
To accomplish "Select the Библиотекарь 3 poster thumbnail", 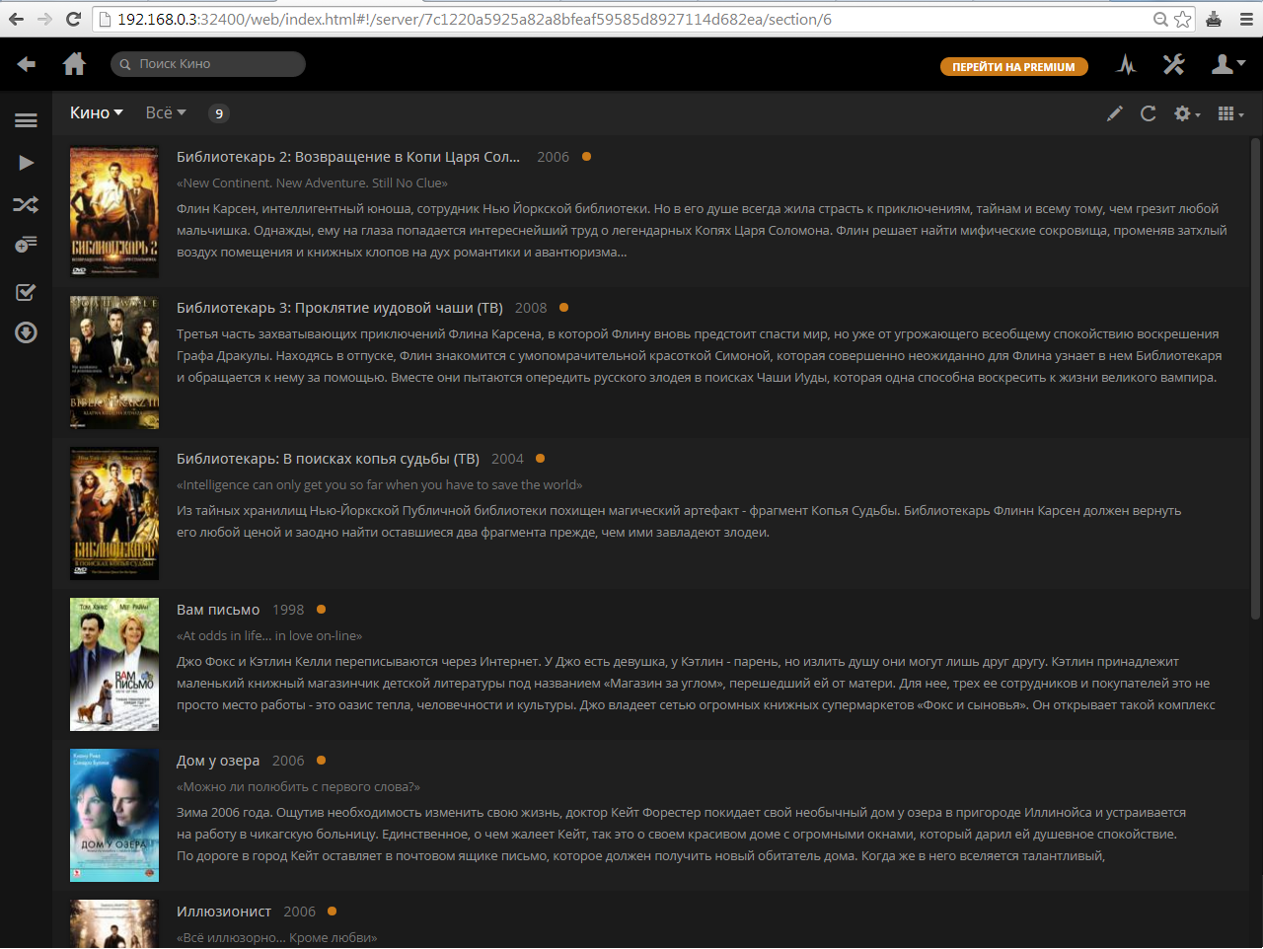I will [x=114, y=362].
